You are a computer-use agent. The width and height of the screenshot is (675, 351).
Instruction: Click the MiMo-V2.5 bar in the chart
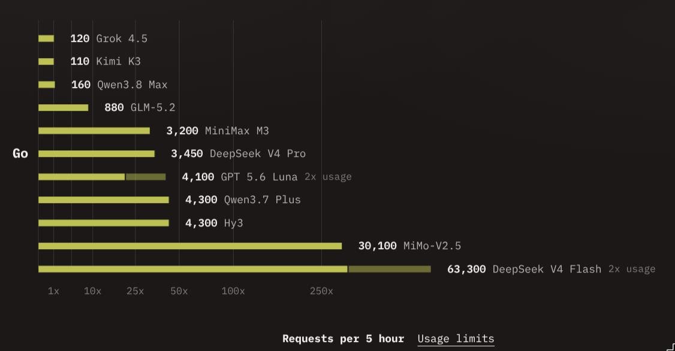tap(190, 246)
